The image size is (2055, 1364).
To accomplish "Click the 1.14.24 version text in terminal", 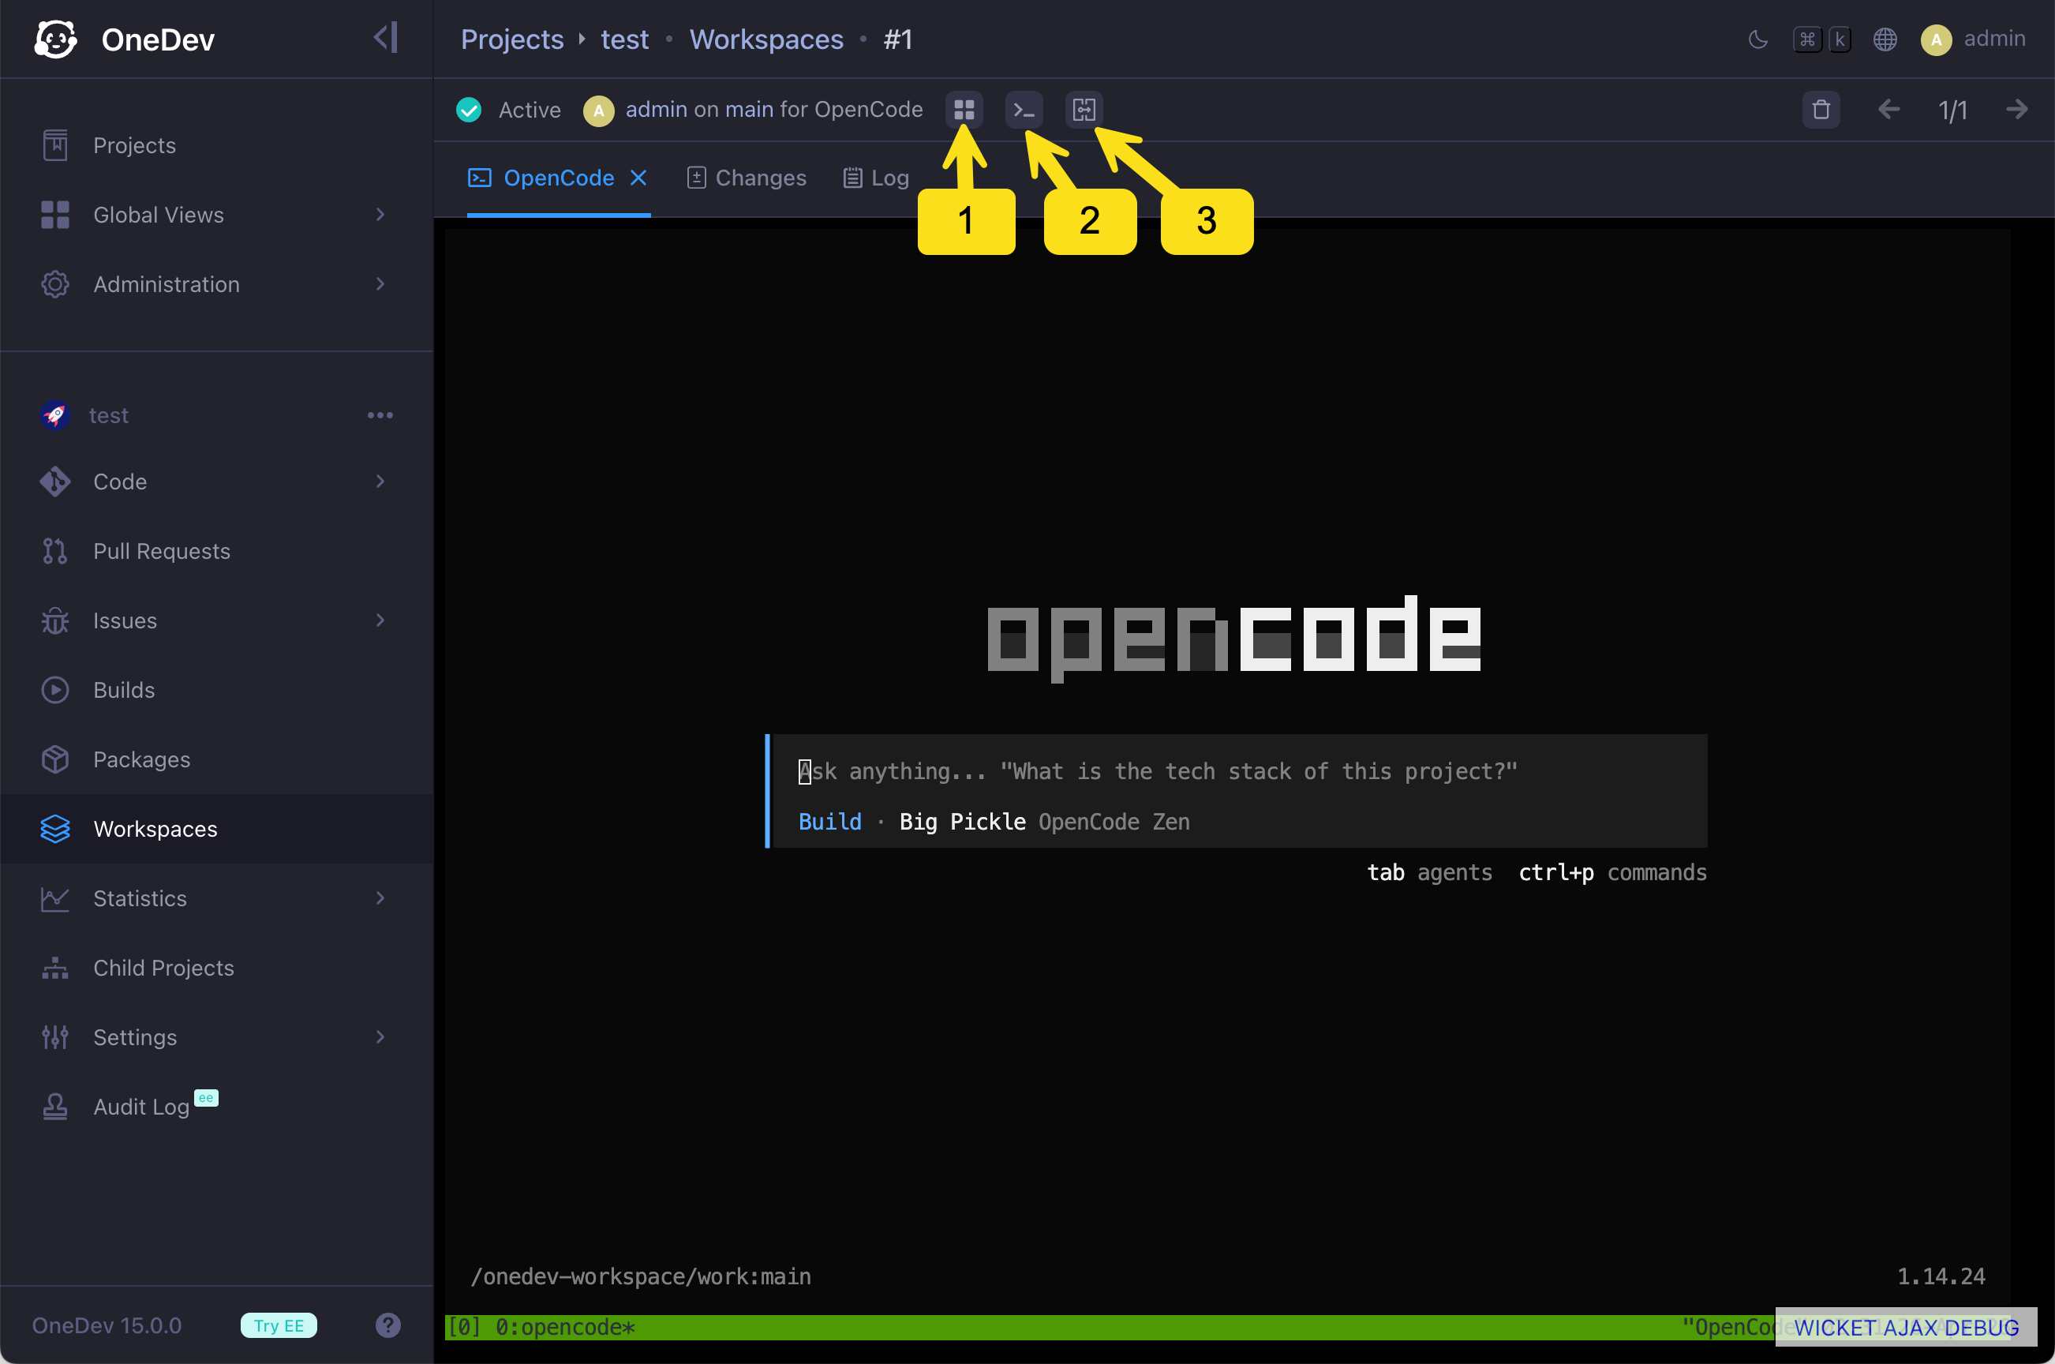I will 1941,1277.
